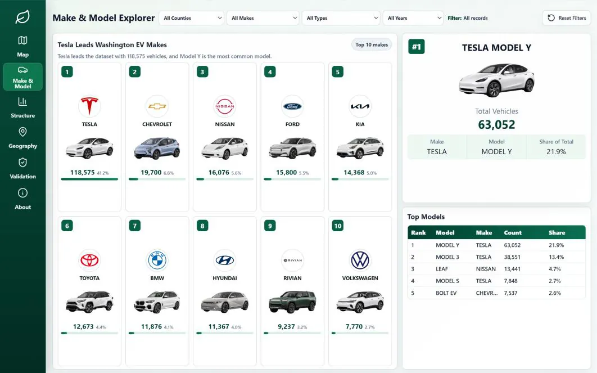The width and height of the screenshot is (597, 373).
Task: Select the BOLT EV table row
Action: (496, 293)
